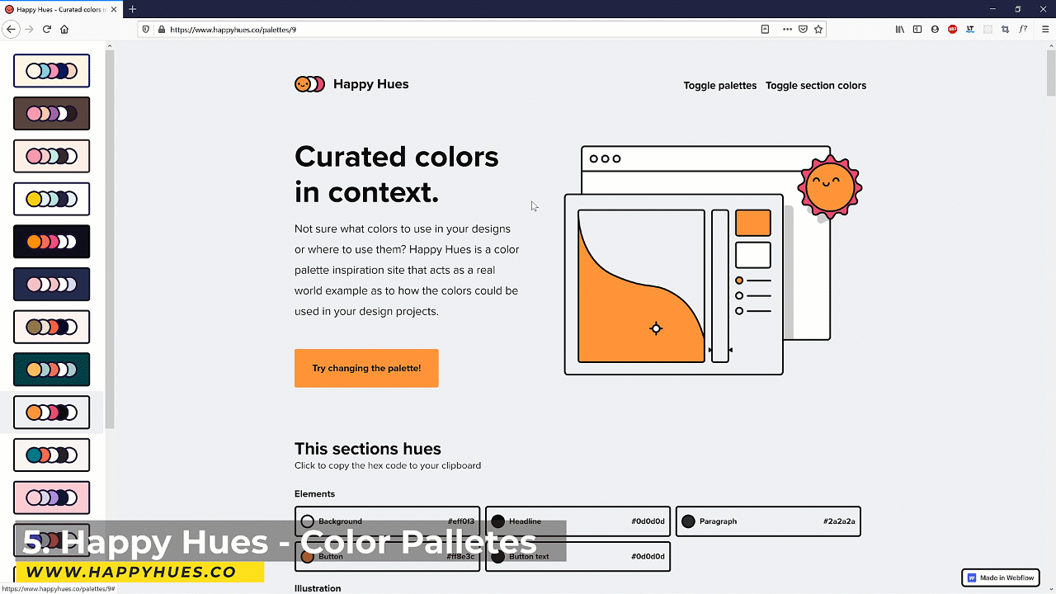Viewport: 1056px width, 594px height.
Task: Open the browser home page icon
Action: tap(64, 29)
